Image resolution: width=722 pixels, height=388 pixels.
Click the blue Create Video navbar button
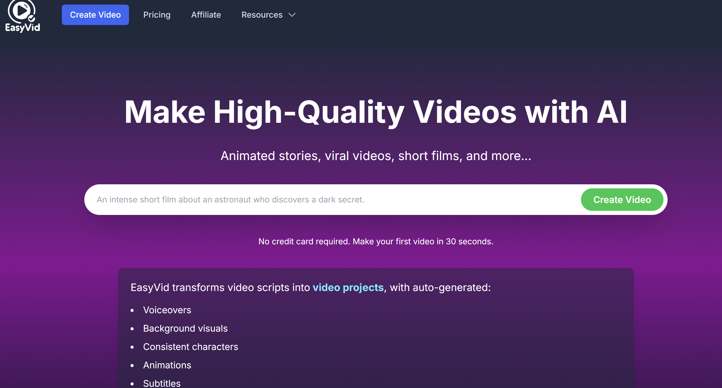tap(95, 15)
